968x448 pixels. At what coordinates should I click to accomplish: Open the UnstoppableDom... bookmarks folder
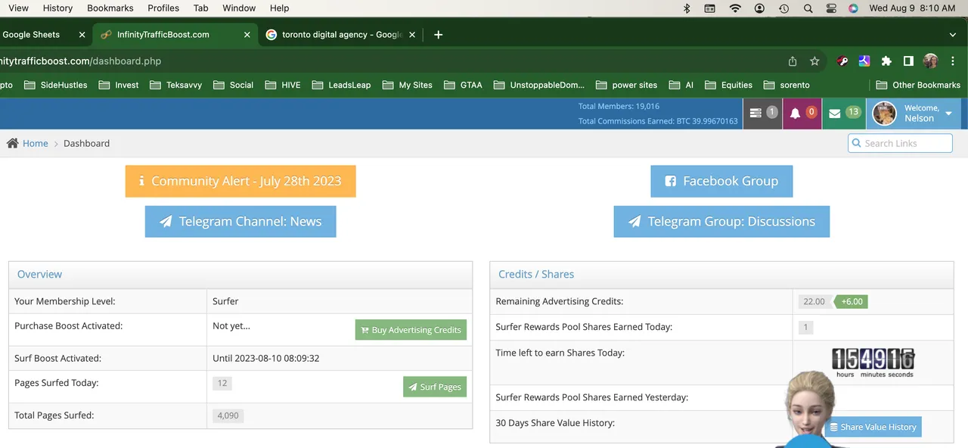[539, 85]
